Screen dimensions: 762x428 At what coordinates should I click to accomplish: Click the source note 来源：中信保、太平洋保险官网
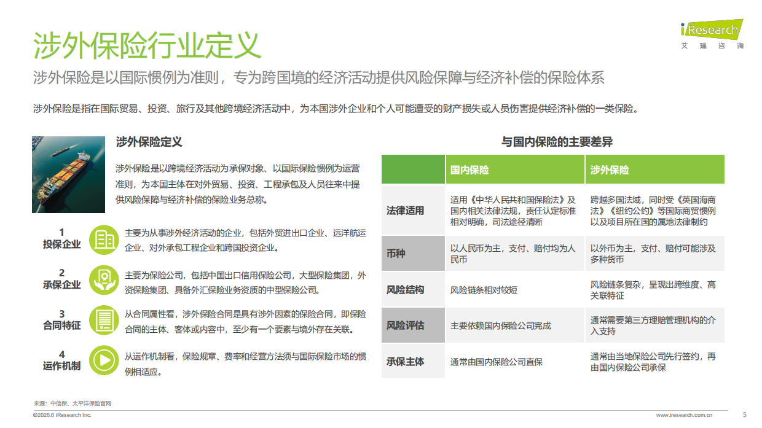tap(72, 403)
